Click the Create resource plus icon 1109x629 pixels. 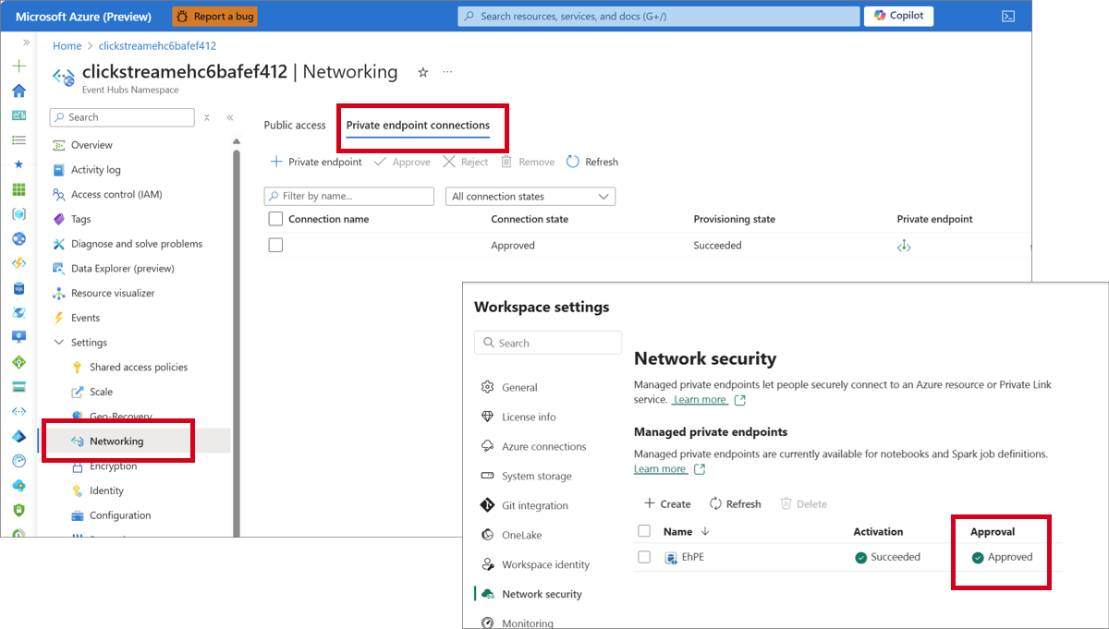[x=18, y=67]
